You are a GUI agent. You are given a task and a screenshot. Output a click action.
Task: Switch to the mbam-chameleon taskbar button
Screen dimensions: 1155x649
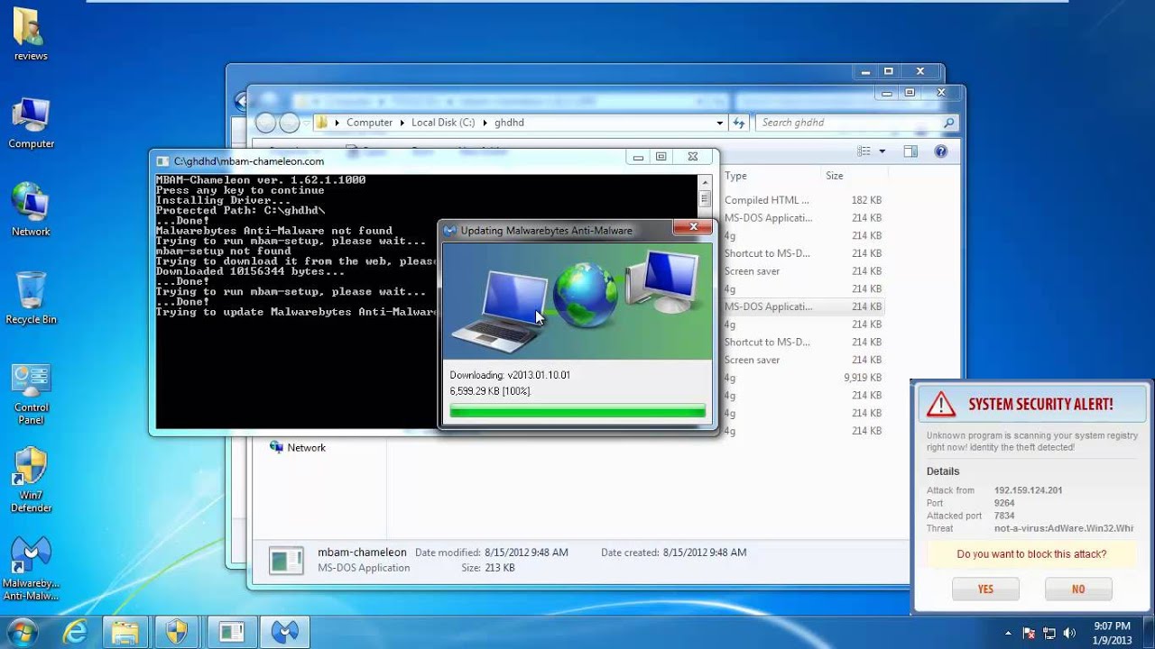point(232,632)
